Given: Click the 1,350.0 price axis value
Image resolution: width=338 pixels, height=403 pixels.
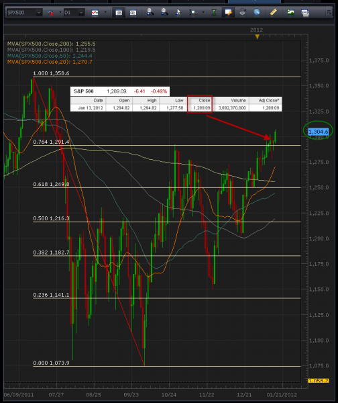Looking at the screenshot, I should [x=319, y=86].
